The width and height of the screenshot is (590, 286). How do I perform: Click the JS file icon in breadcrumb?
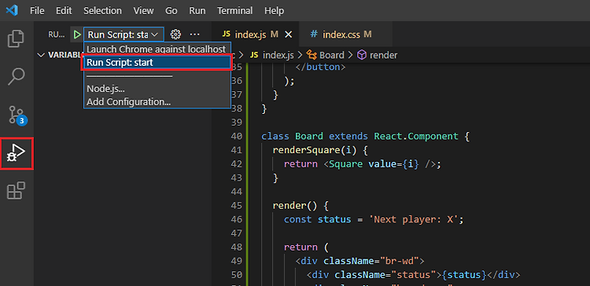pyautogui.click(x=254, y=55)
